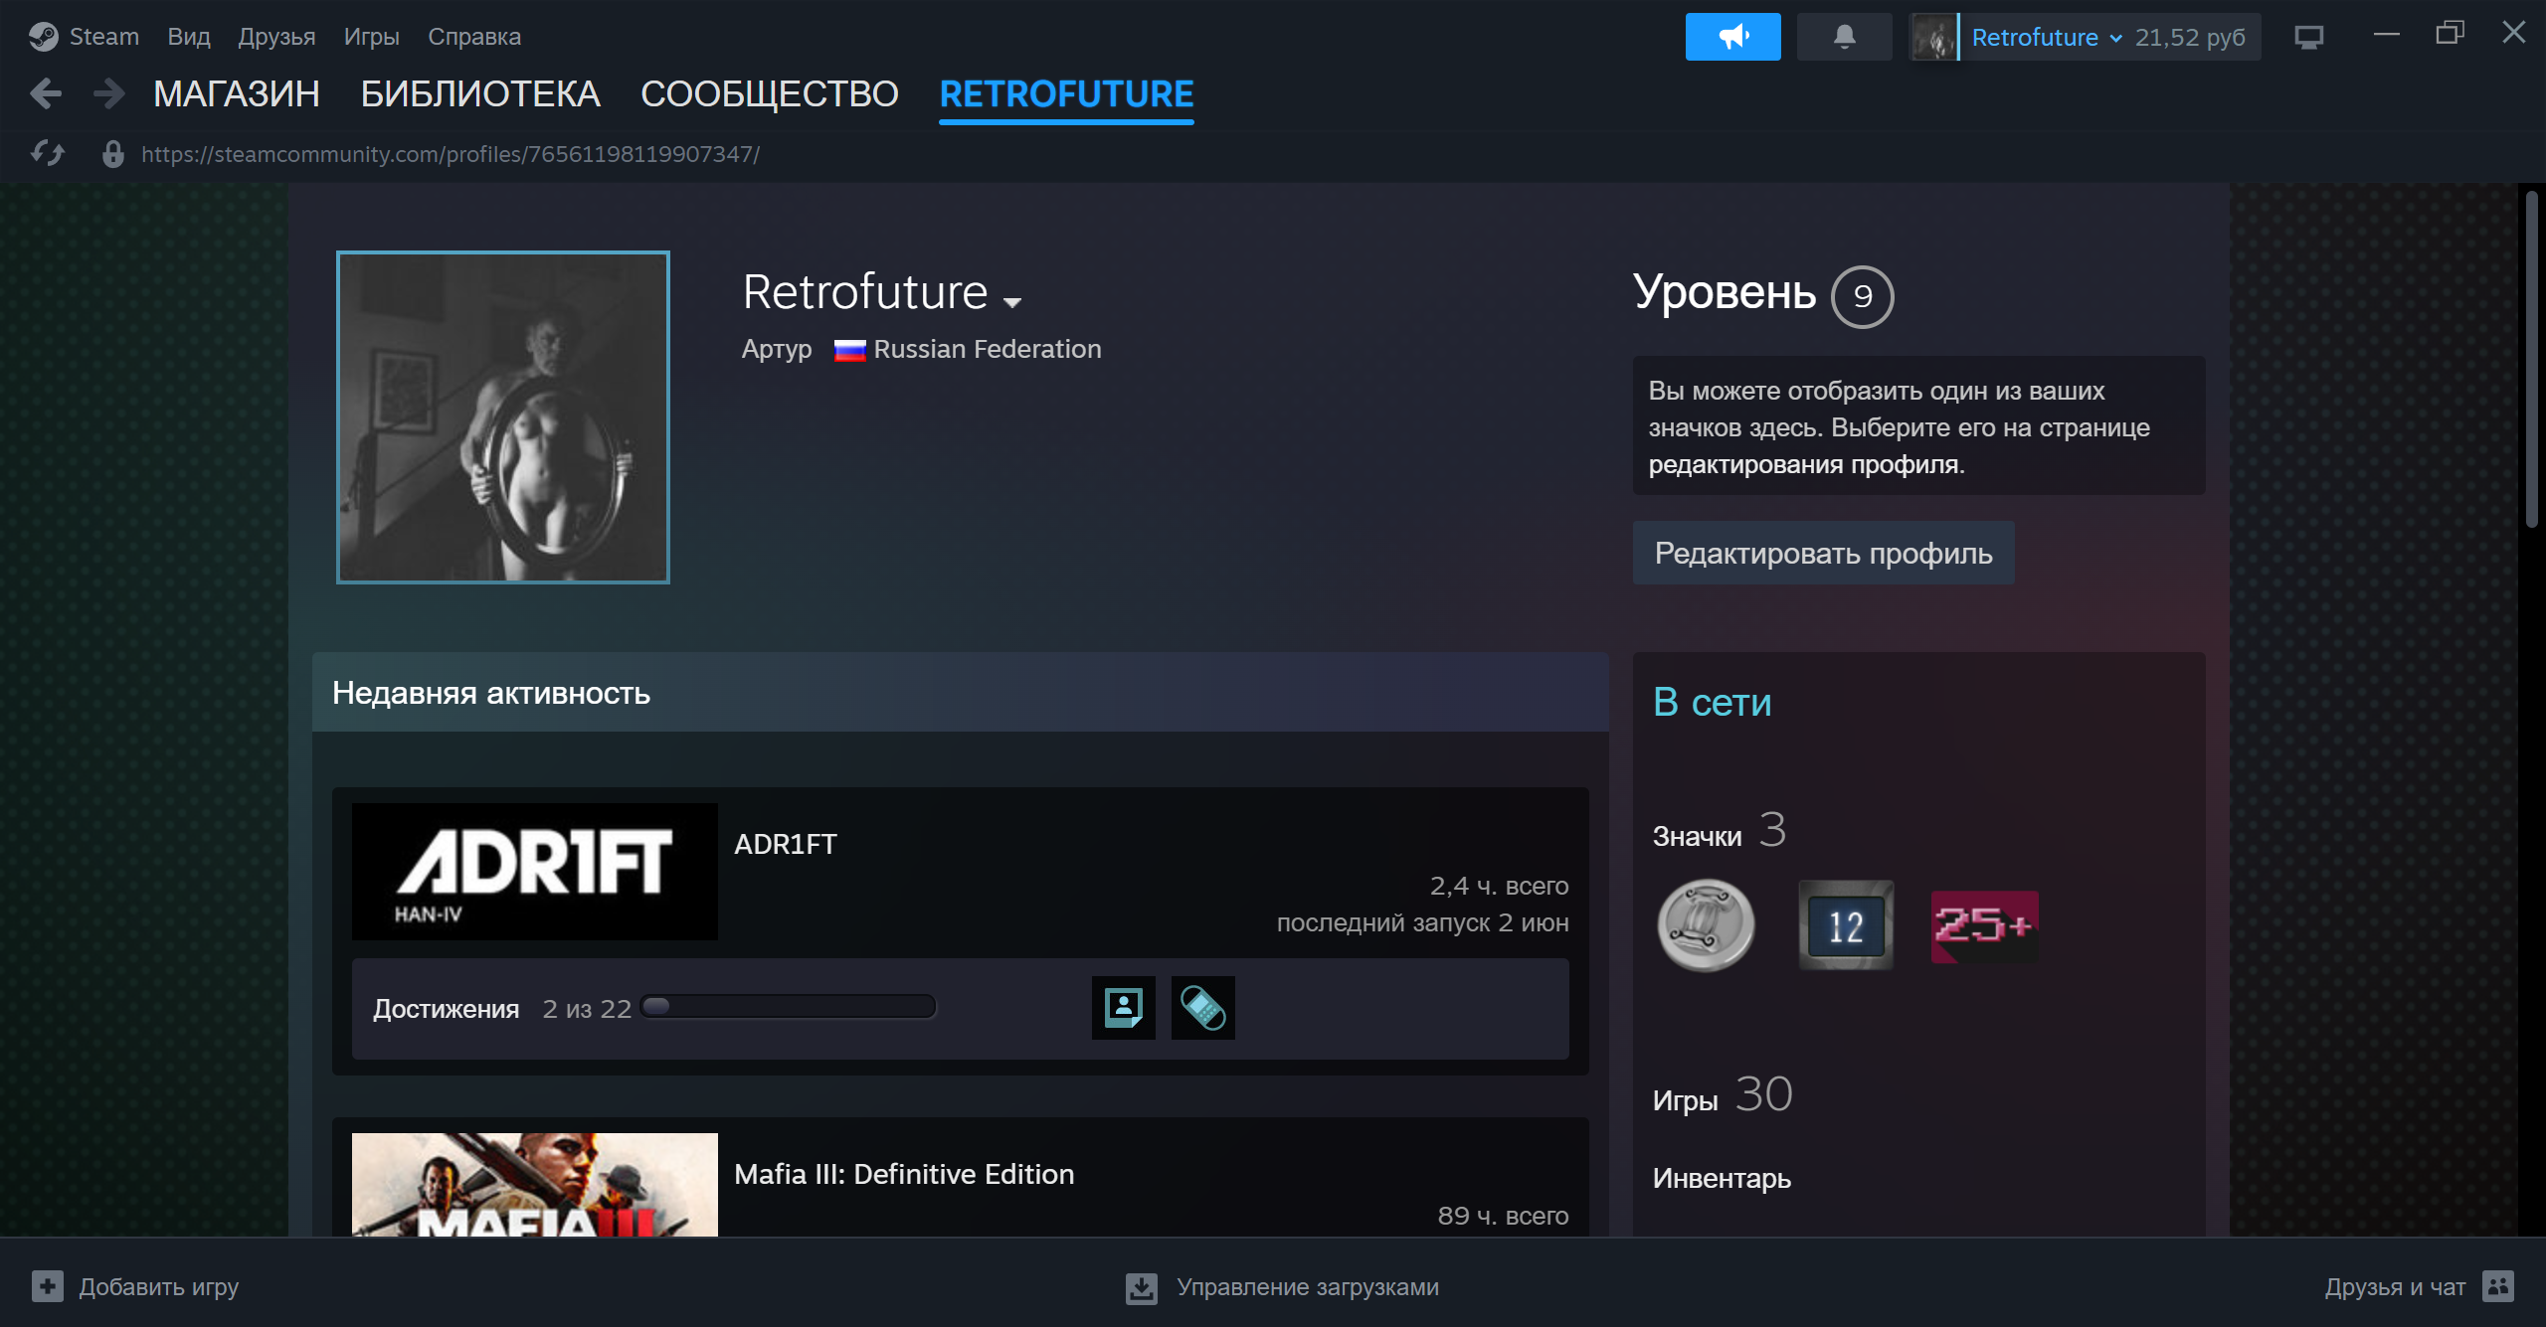The width and height of the screenshot is (2546, 1327).
Task: Click the Russian flag icon
Action: tap(849, 350)
